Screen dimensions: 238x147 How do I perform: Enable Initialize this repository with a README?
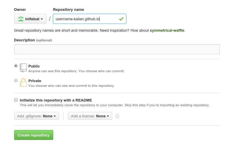coord(16,100)
